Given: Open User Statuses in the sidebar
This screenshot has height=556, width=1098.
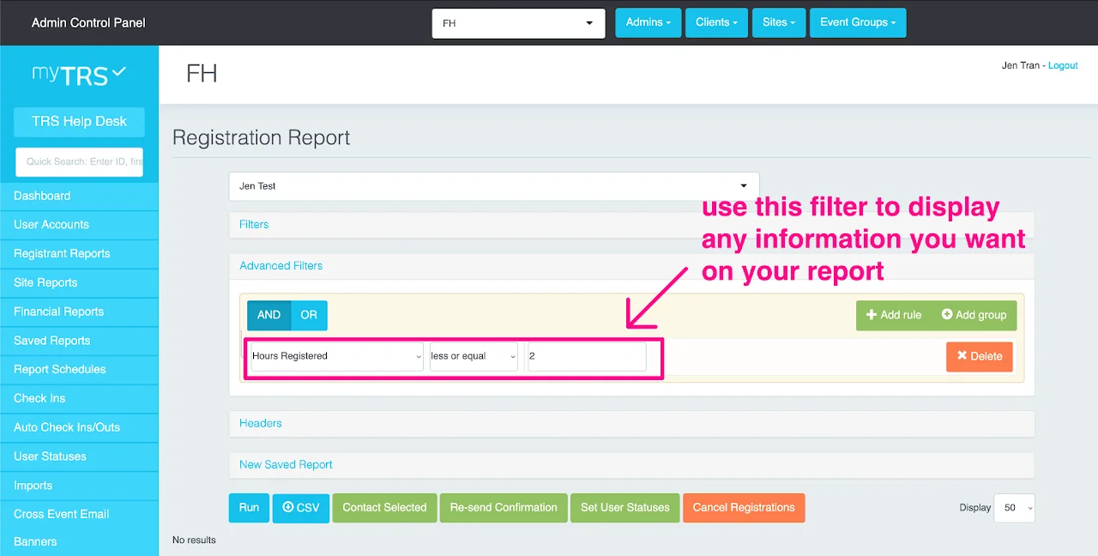Looking at the screenshot, I should [x=79, y=456].
